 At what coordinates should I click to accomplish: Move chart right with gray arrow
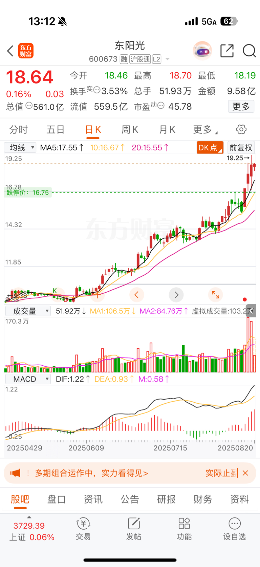click(176, 295)
